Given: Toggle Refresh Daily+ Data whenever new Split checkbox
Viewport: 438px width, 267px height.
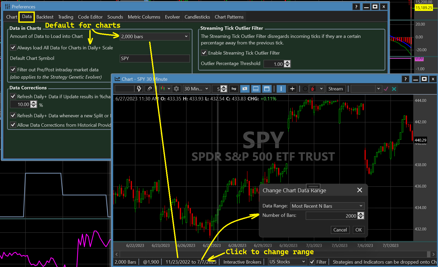Looking at the screenshot, I should [x=13, y=115].
